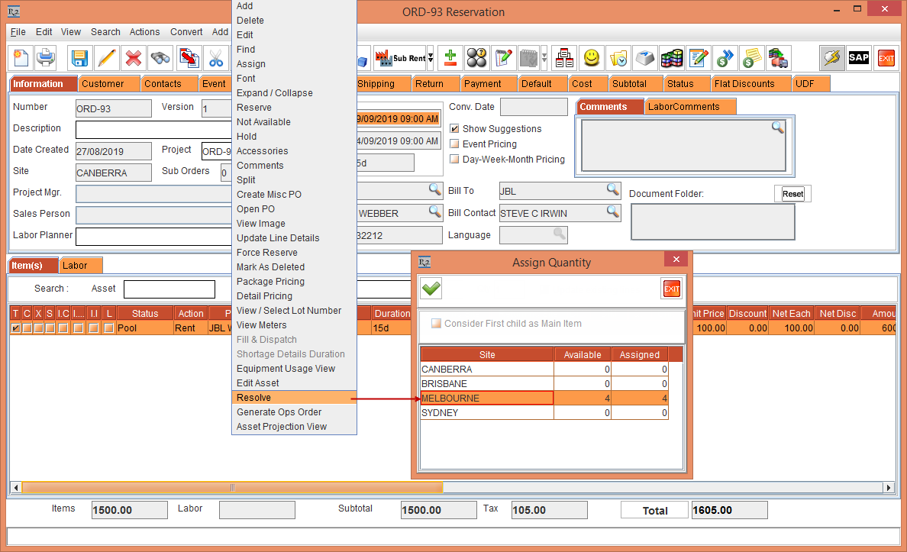Click the Bill To magnifier lookup icon
This screenshot has height=552, width=907.
(613, 189)
